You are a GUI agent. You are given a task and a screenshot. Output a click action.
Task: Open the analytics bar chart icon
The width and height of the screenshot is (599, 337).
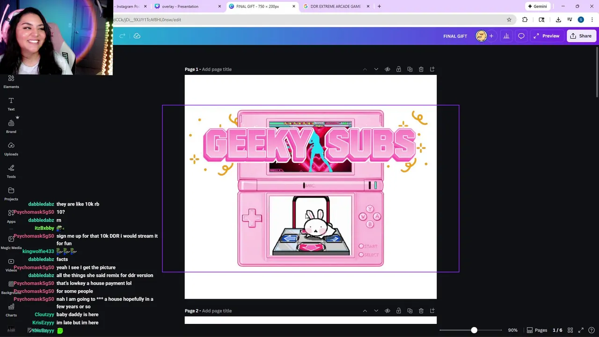pos(506,36)
